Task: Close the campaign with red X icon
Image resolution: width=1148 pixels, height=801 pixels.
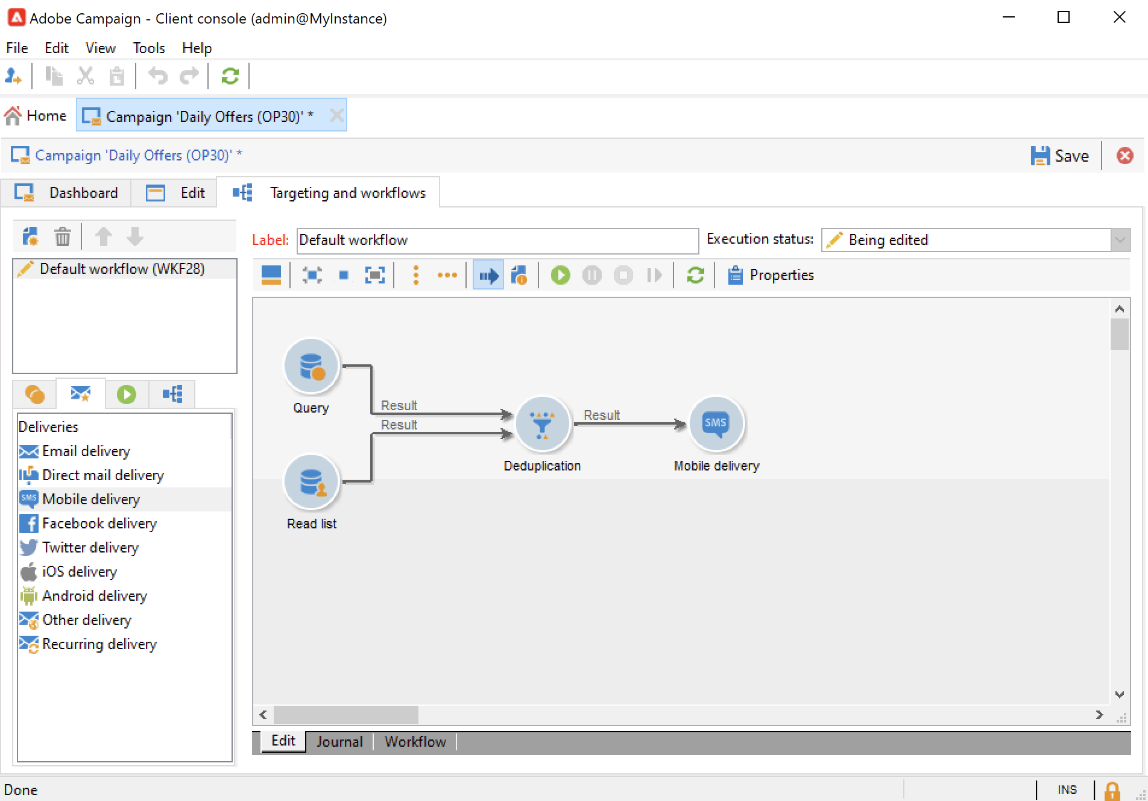Action: pos(1124,156)
